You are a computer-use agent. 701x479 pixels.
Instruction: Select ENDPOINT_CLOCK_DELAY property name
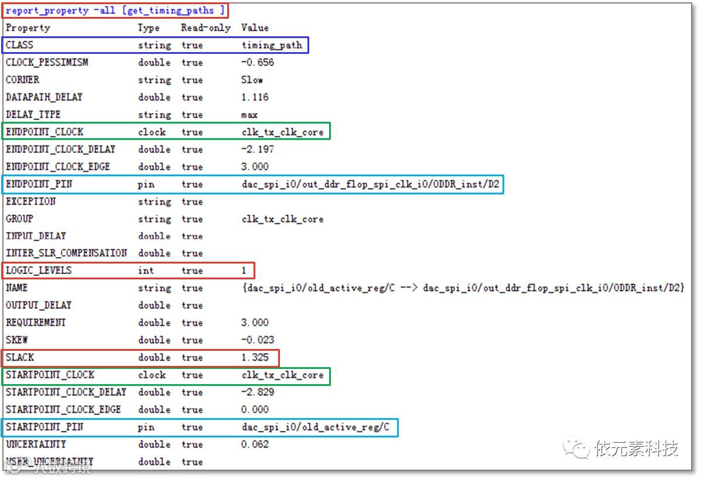60,149
